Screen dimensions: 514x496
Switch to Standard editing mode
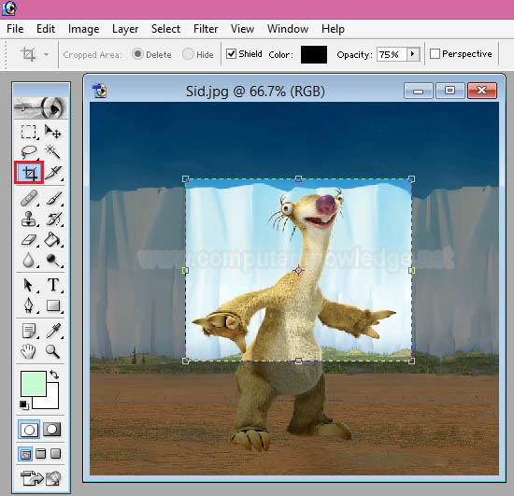(x=29, y=430)
